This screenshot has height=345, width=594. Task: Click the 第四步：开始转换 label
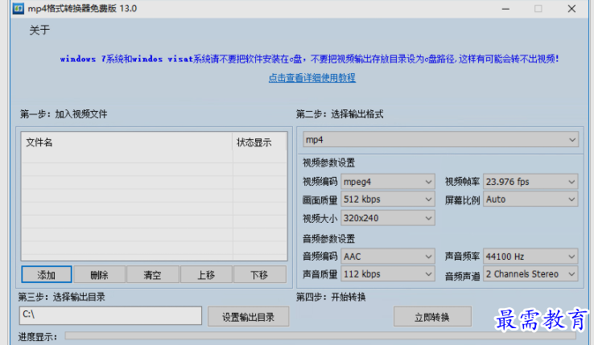[331, 297]
